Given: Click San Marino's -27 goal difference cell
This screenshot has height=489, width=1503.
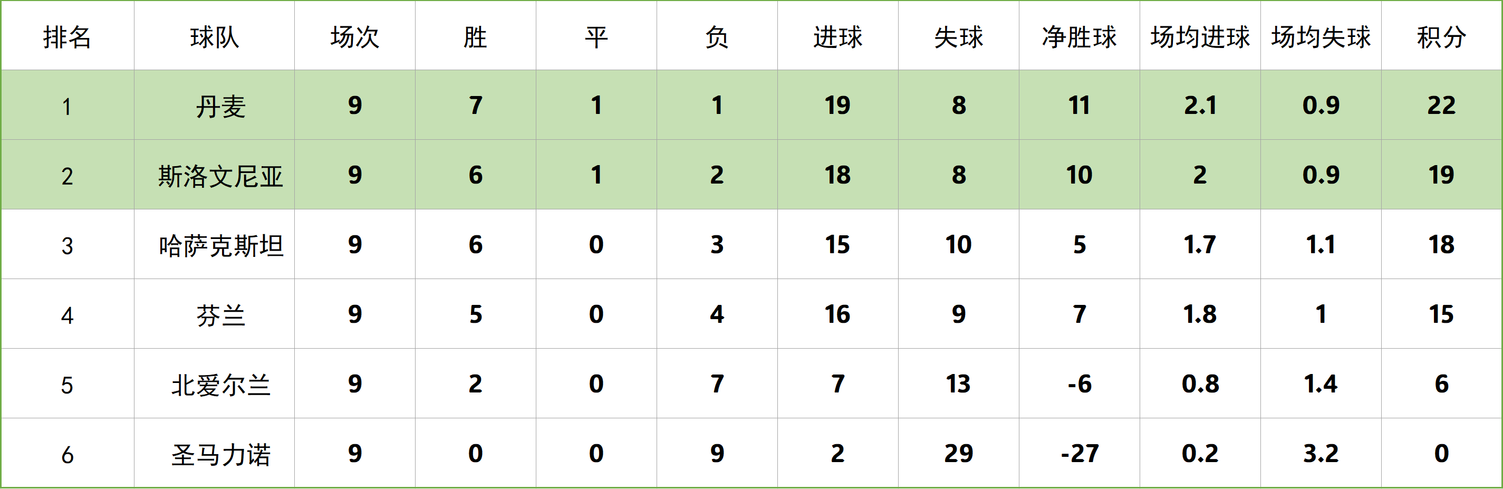Looking at the screenshot, I should coord(1079,453).
